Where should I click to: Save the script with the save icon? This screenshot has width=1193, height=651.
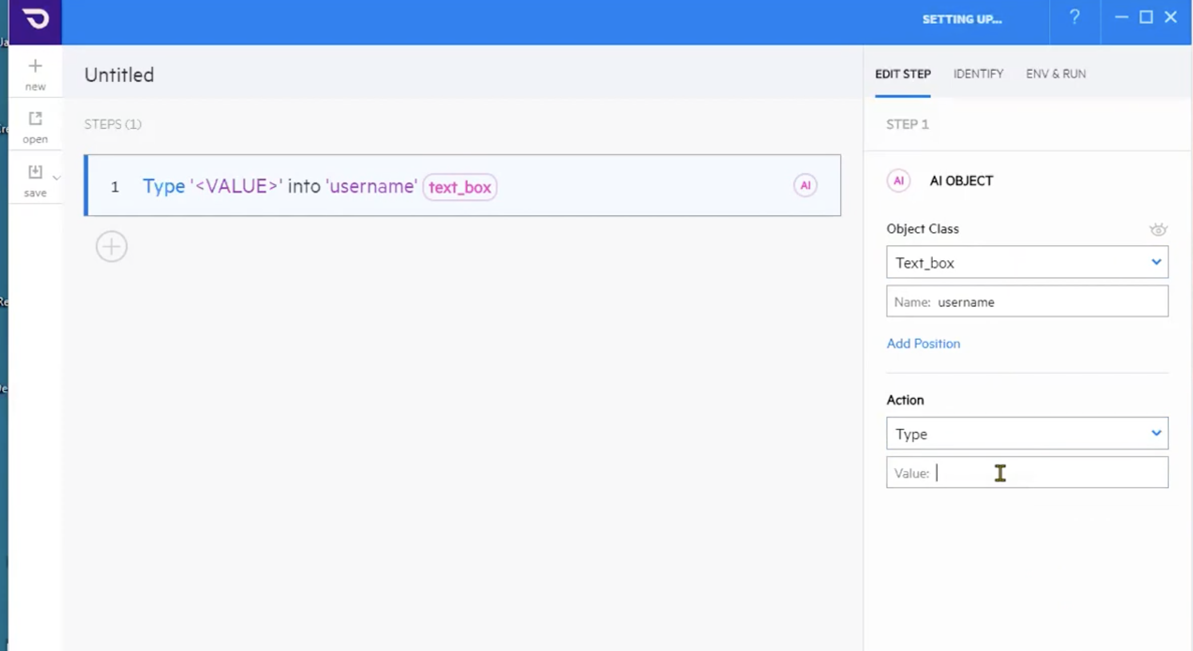click(x=35, y=180)
